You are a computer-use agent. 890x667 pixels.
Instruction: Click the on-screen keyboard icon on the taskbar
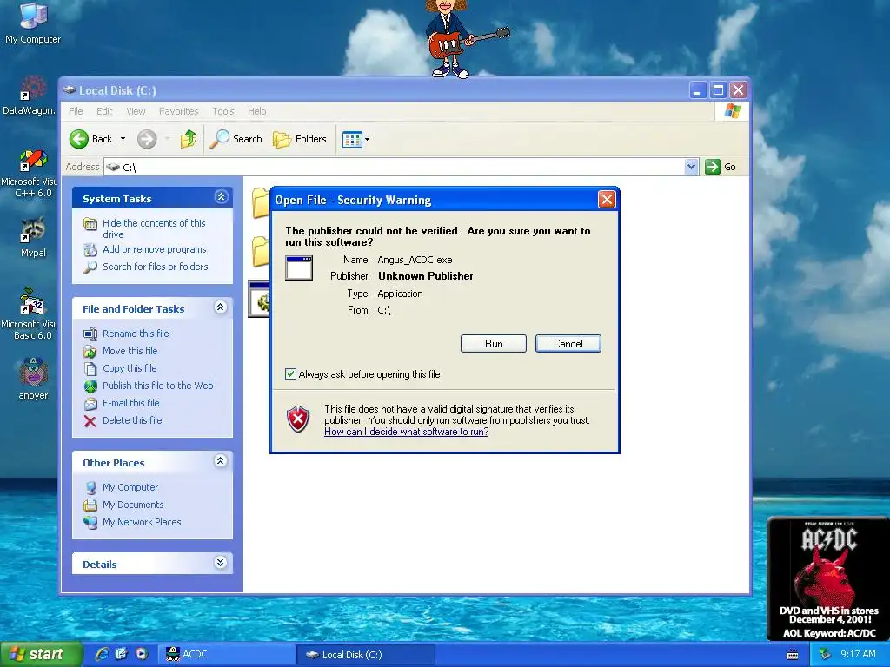[x=793, y=655]
